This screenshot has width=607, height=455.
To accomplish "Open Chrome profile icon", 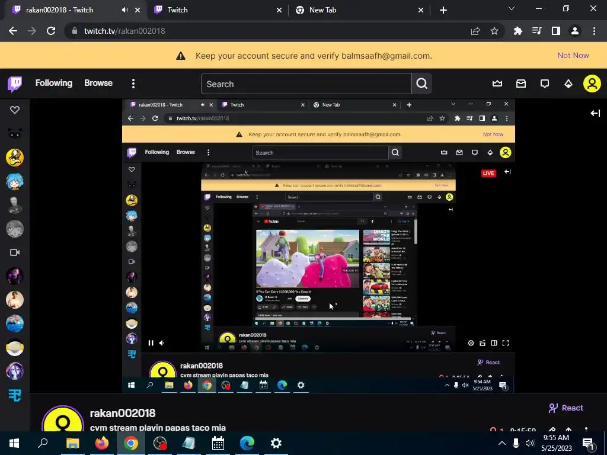I will point(575,31).
